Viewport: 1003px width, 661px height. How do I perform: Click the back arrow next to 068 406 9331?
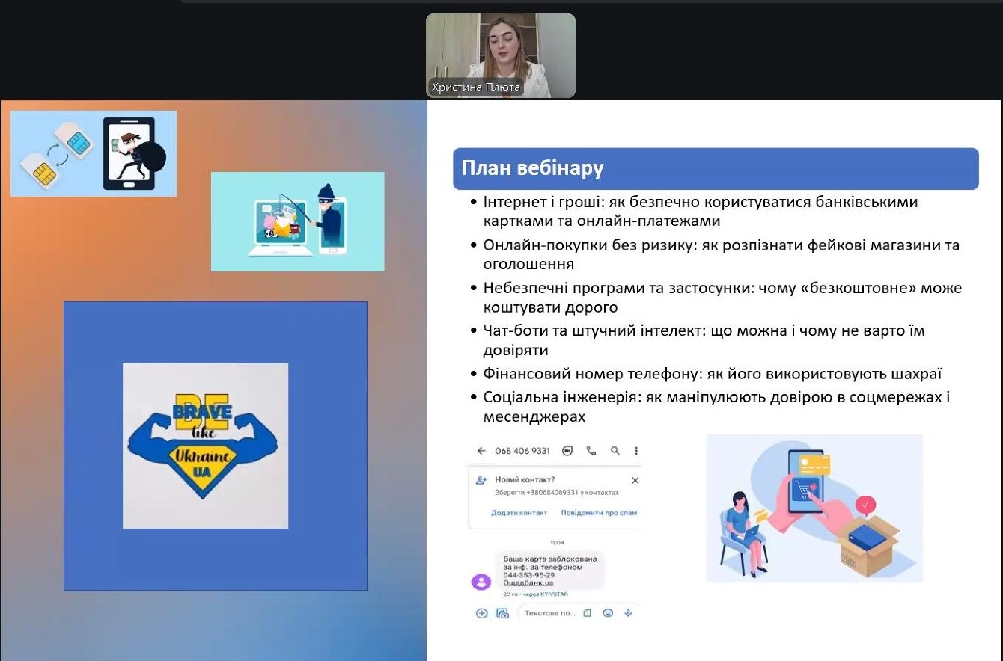[x=483, y=450]
